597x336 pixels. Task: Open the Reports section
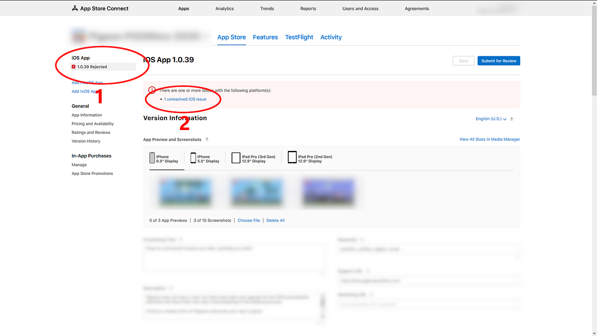click(308, 9)
